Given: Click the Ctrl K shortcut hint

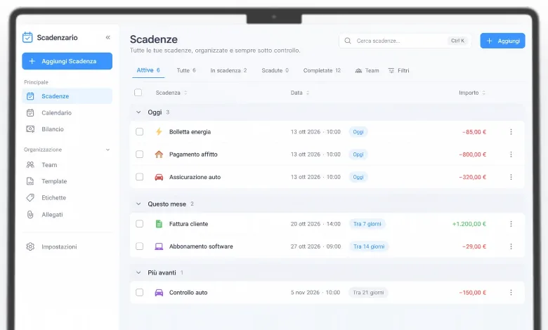Looking at the screenshot, I should coord(457,41).
